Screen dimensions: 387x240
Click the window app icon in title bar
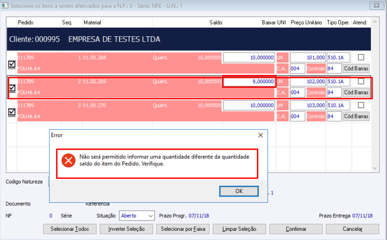coord(5,5)
